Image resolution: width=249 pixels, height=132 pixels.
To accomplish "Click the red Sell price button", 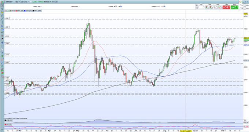I will click(x=226, y=7).
